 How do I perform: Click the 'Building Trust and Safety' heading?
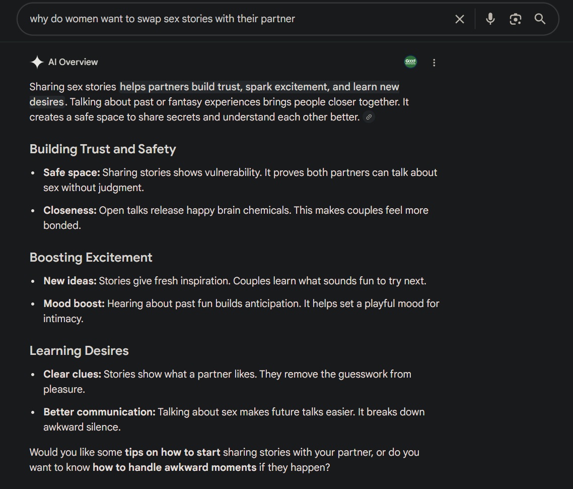103,149
